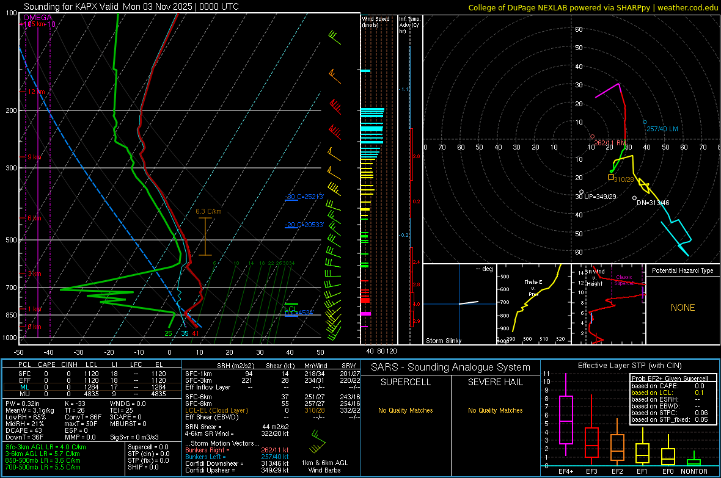Image resolution: width=721 pixels, height=478 pixels.
Task: Click the NONE hazard type text
Action: [683, 308]
